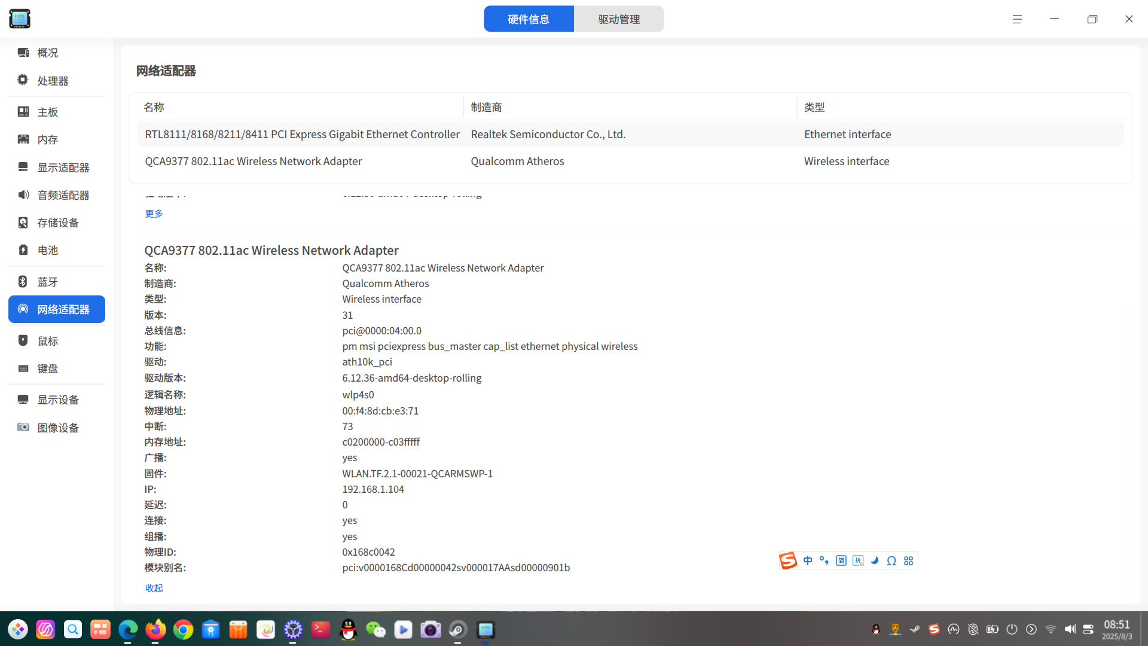Open the main hamburger menu
This screenshot has width=1148, height=646.
[1017, 19]
